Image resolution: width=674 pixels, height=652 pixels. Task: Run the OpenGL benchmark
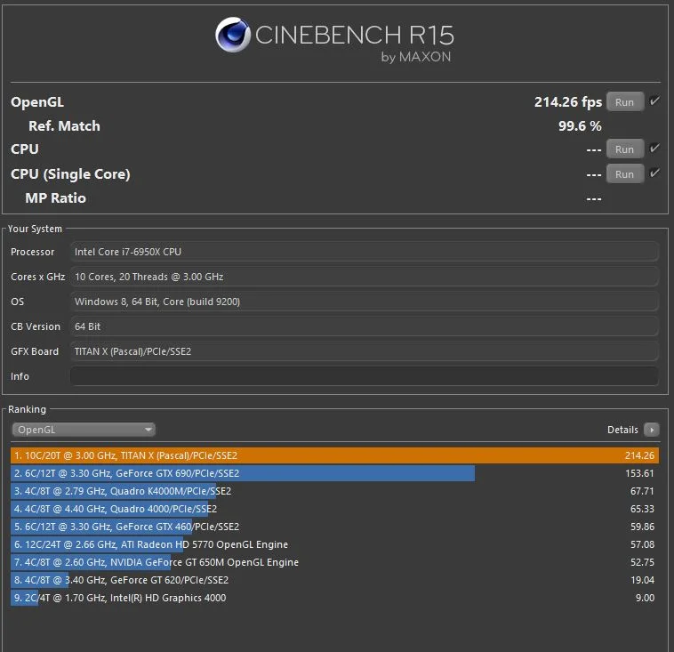pos(625,102)
